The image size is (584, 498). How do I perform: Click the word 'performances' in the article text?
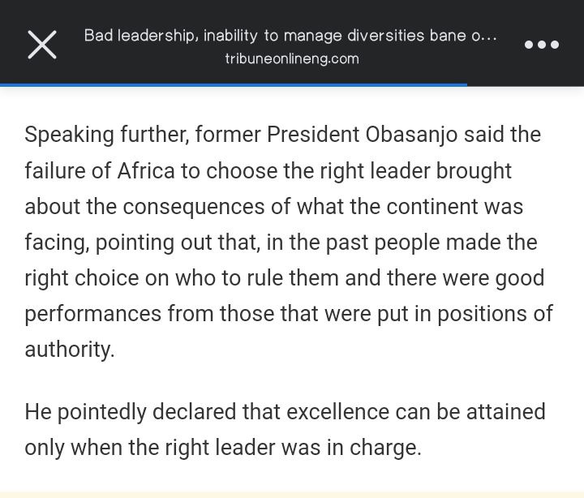[x=93, y=314]
